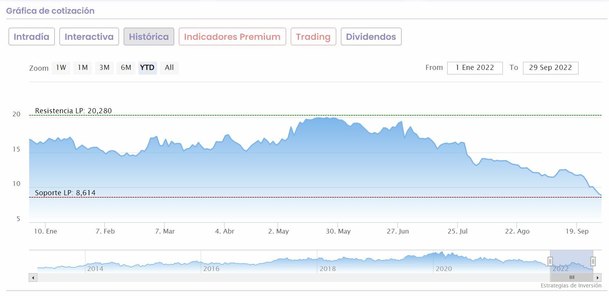Click the right range handle in navigator

point(593,261)
